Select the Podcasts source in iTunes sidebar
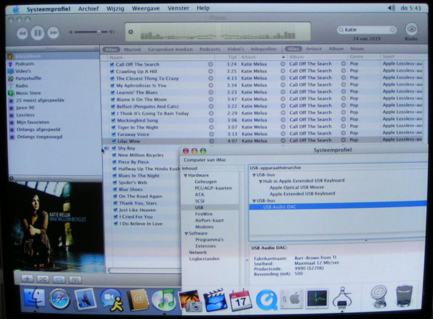 (x=25, y=64)
